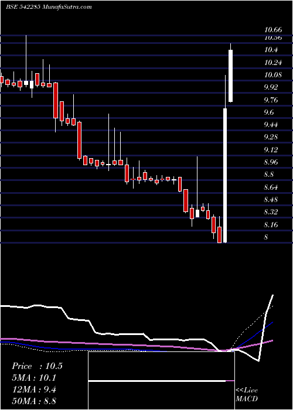This screenshot has height=410, width=293.
Task: Select the 9.28 price axis label
Action: [271, 137]
